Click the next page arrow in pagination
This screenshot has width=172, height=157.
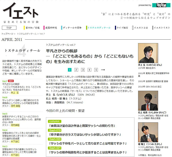point(103,70)
